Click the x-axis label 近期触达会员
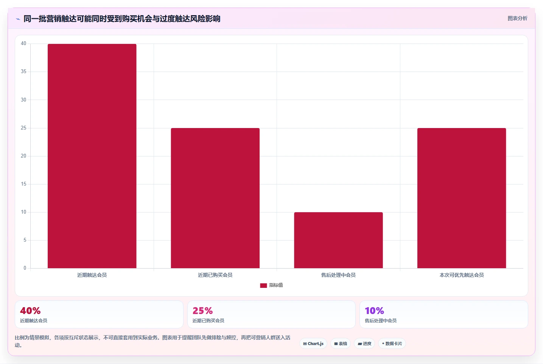This screenshot has height=364, width=543. click(92, 275)
